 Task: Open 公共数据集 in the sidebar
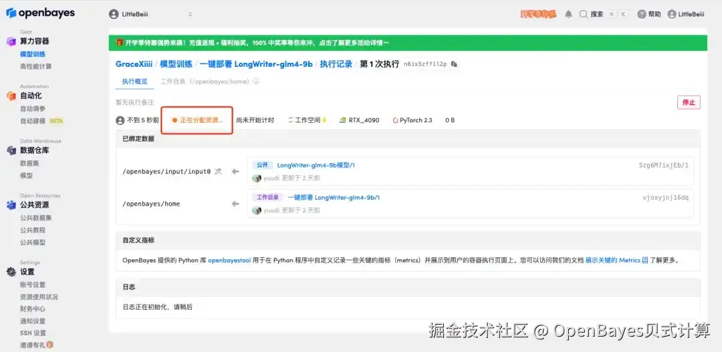[36, 218]
